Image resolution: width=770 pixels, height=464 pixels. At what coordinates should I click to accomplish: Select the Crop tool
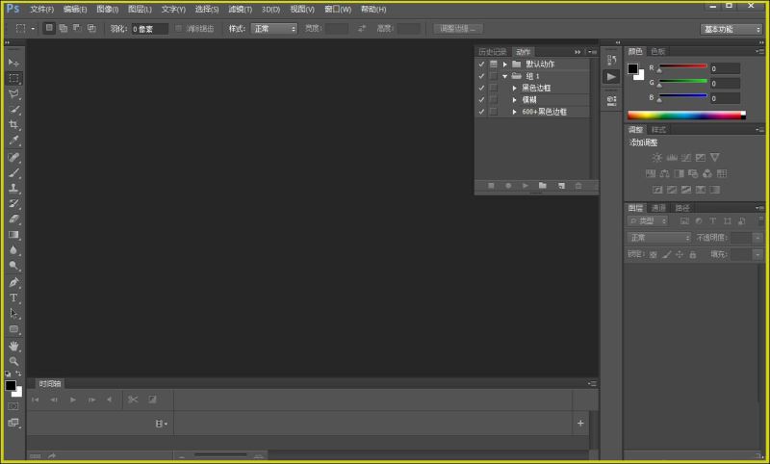13,125
